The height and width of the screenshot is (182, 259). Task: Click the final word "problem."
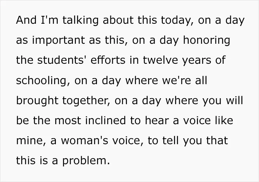point(86,161)
